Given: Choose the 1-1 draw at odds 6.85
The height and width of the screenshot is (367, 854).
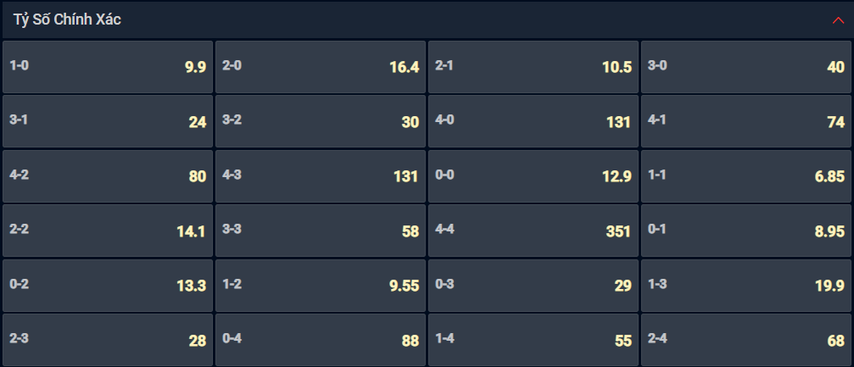Looking at the screenshot, I should [746, 176].
